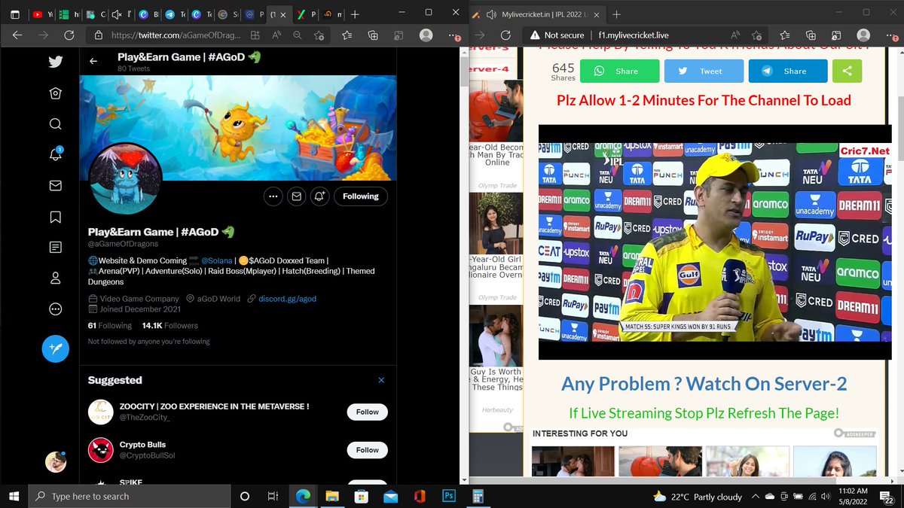View the 61 Following list
This screenshot has height=508, width=904.
pos(110,326)
